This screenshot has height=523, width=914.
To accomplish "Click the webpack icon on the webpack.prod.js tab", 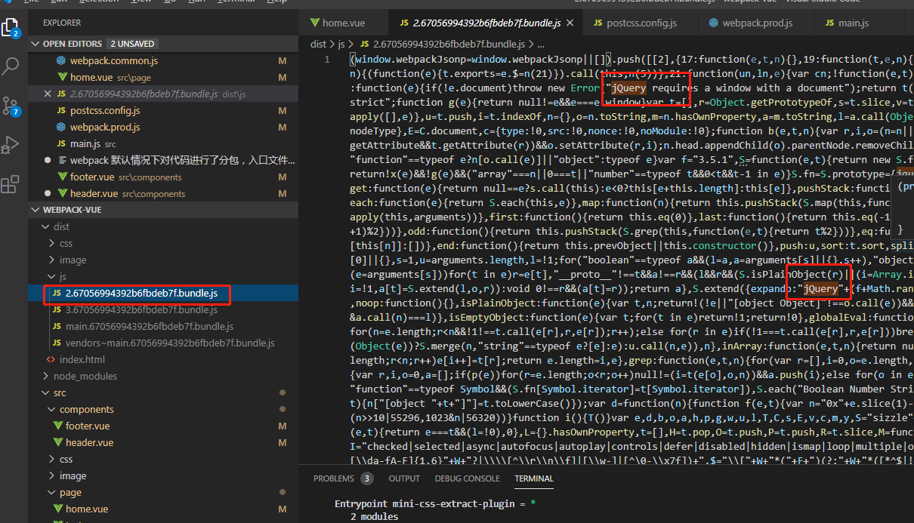I will [713, 23].
